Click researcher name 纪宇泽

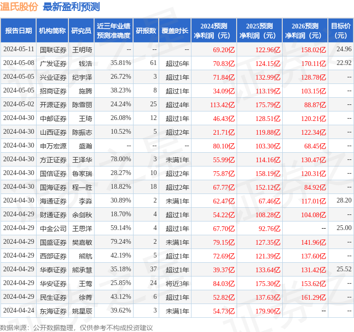(82, 77)
